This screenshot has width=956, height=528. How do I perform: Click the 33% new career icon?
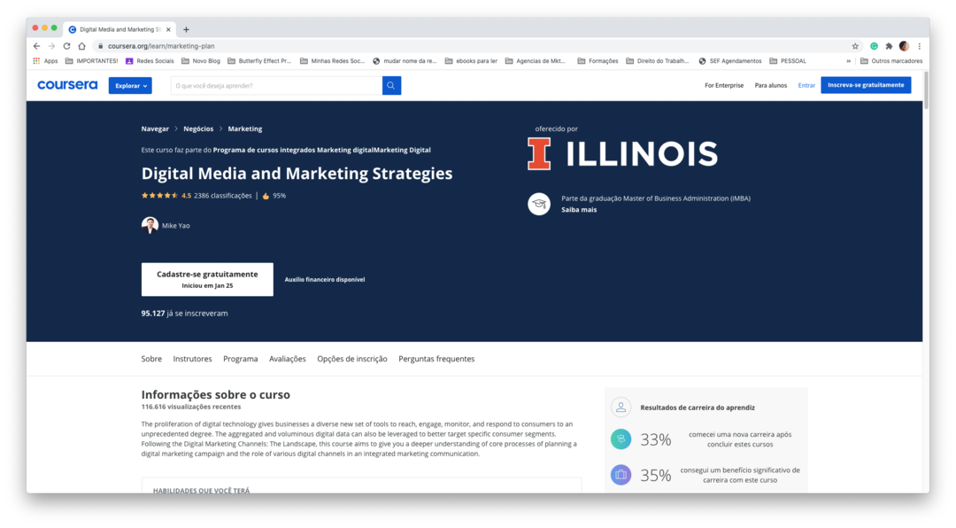(x=621, y=439)
